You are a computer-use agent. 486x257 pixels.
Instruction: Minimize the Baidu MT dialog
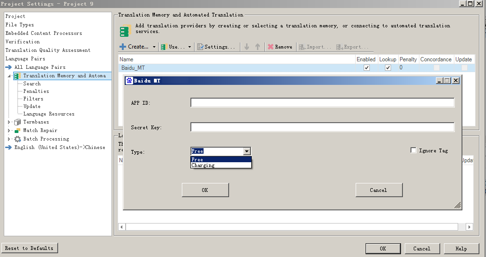coord(439,81)
